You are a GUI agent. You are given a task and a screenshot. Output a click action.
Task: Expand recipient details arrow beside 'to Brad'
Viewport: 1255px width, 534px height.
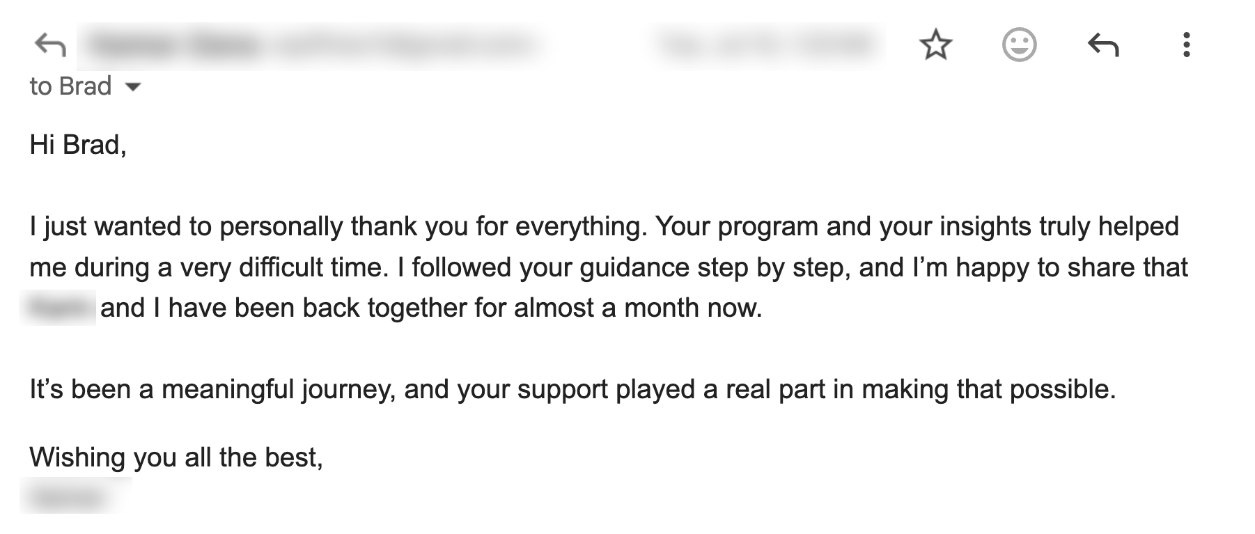coord(132,87)
